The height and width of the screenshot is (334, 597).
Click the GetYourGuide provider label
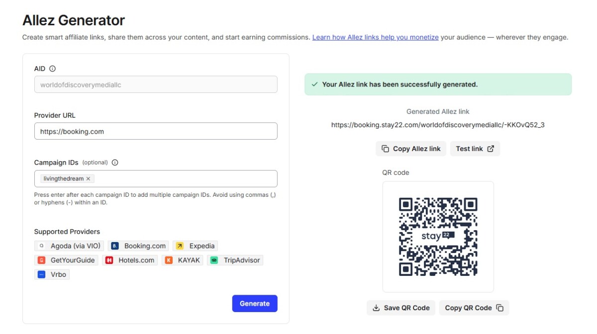click(73, 260)
